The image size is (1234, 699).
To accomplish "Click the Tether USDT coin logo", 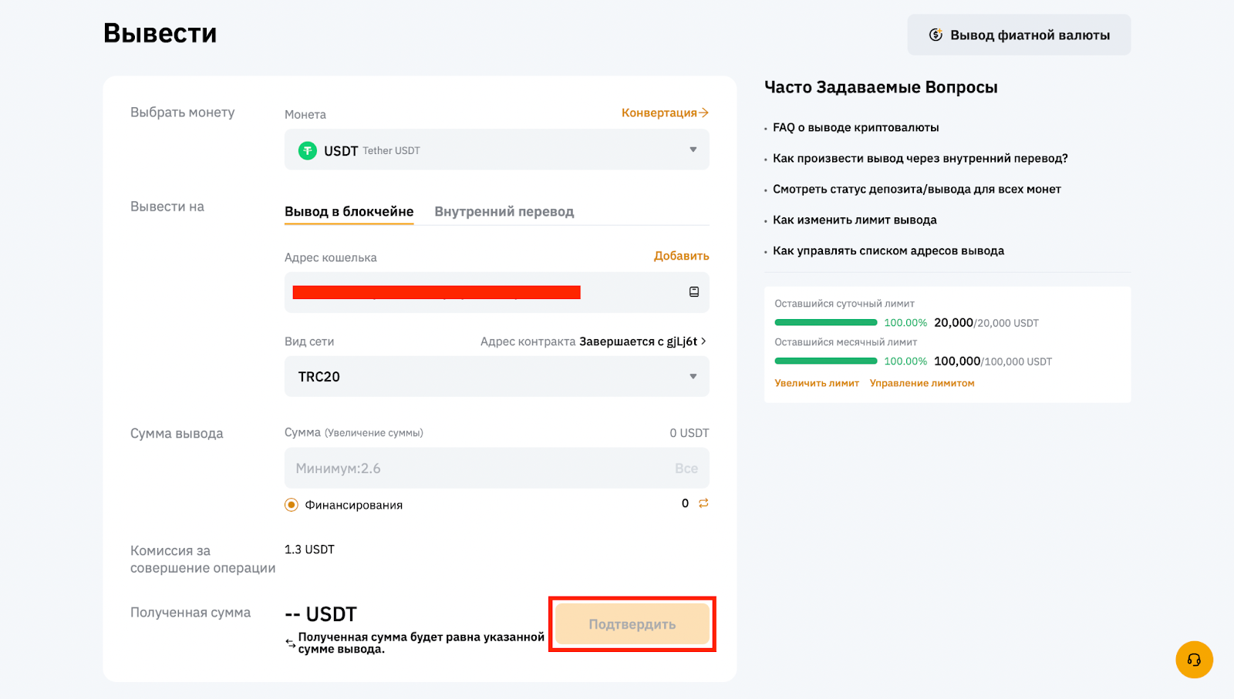I will point(308,150).
